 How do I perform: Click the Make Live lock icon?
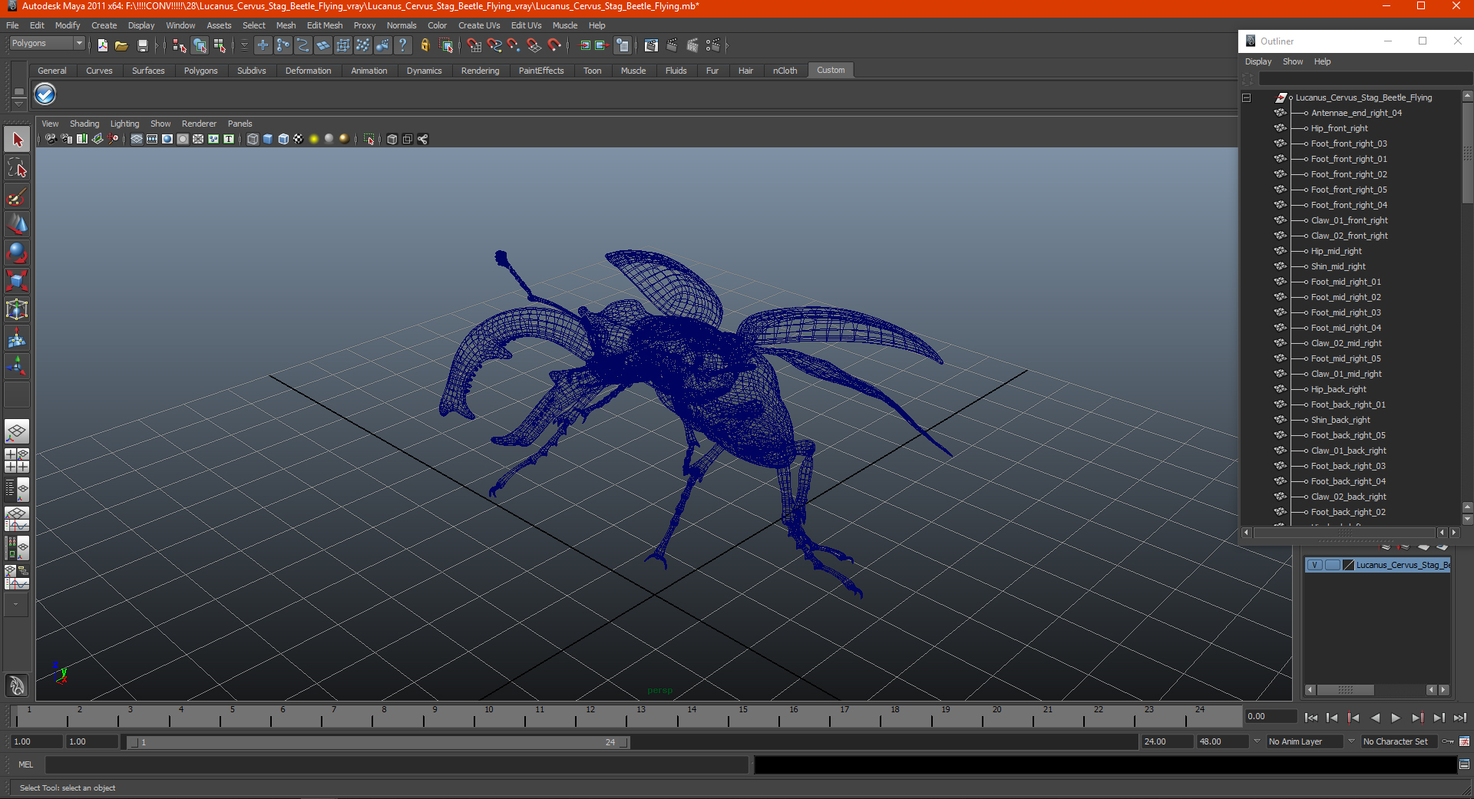tap(425, 46)
